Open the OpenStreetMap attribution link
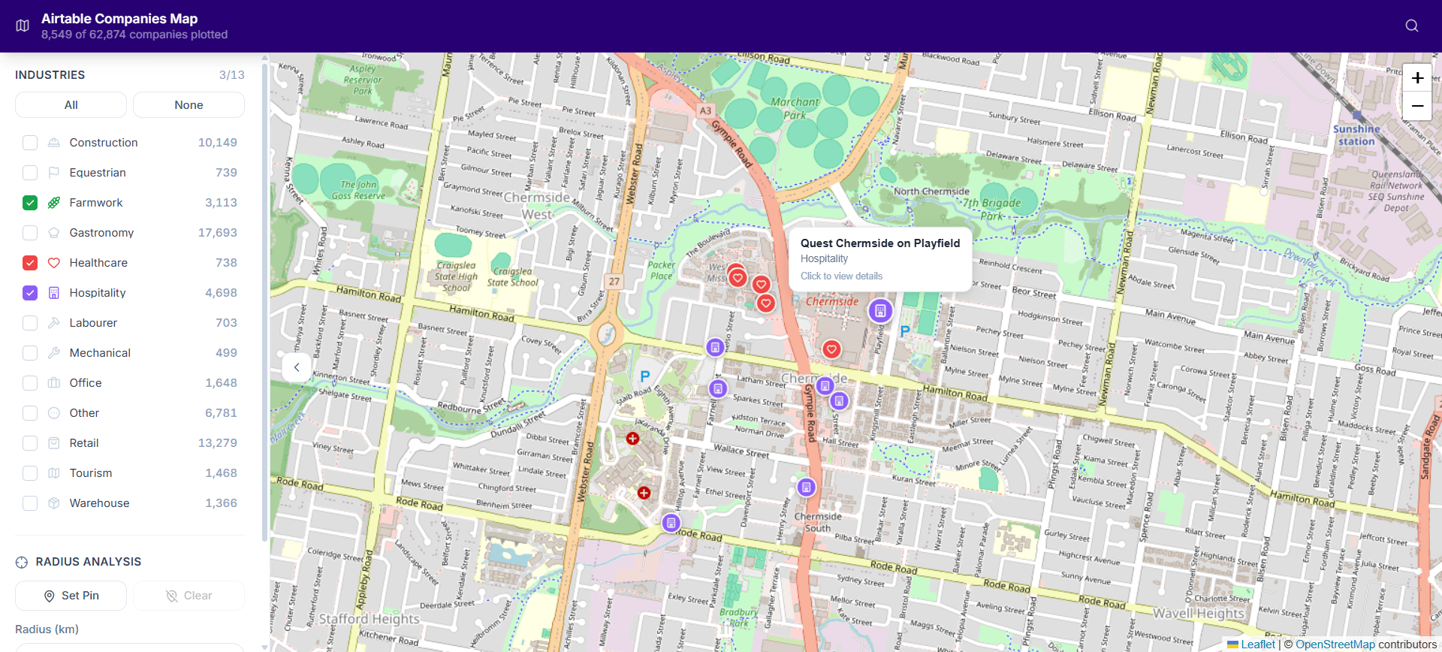1442x652 pixels. (x=1335, y=644)
